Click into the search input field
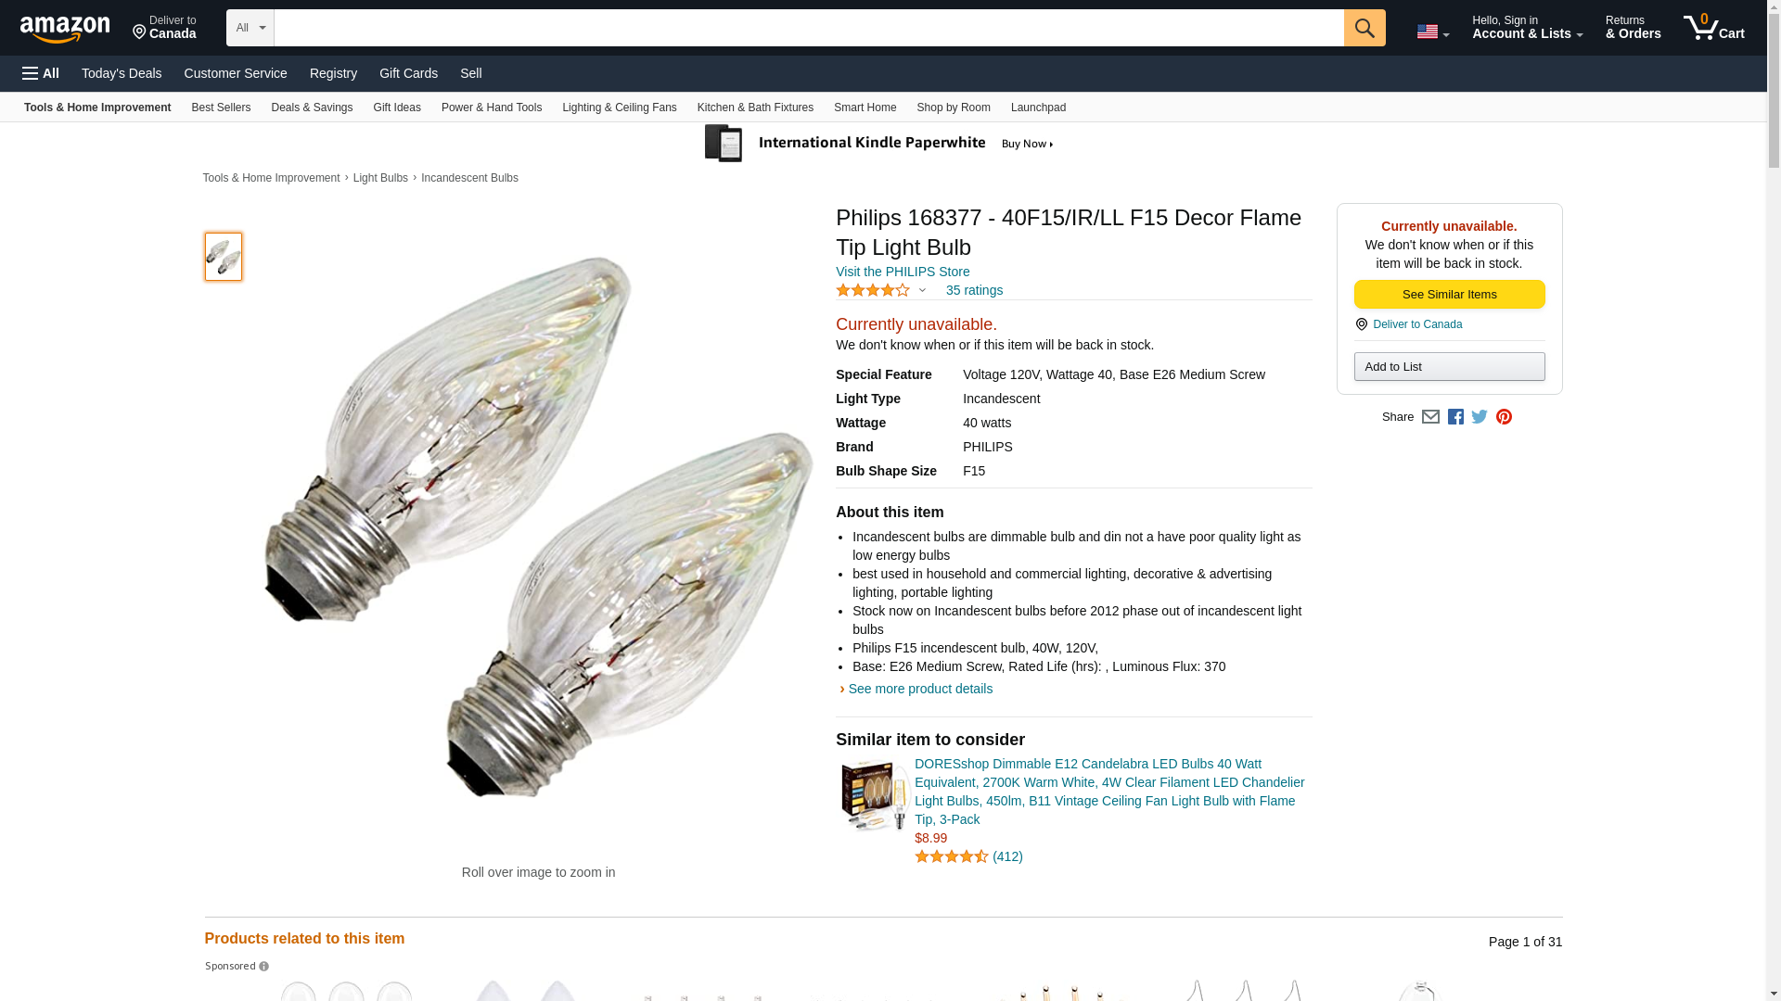The width and height of the screenshot is (1781, 1001). click(808, 28)
